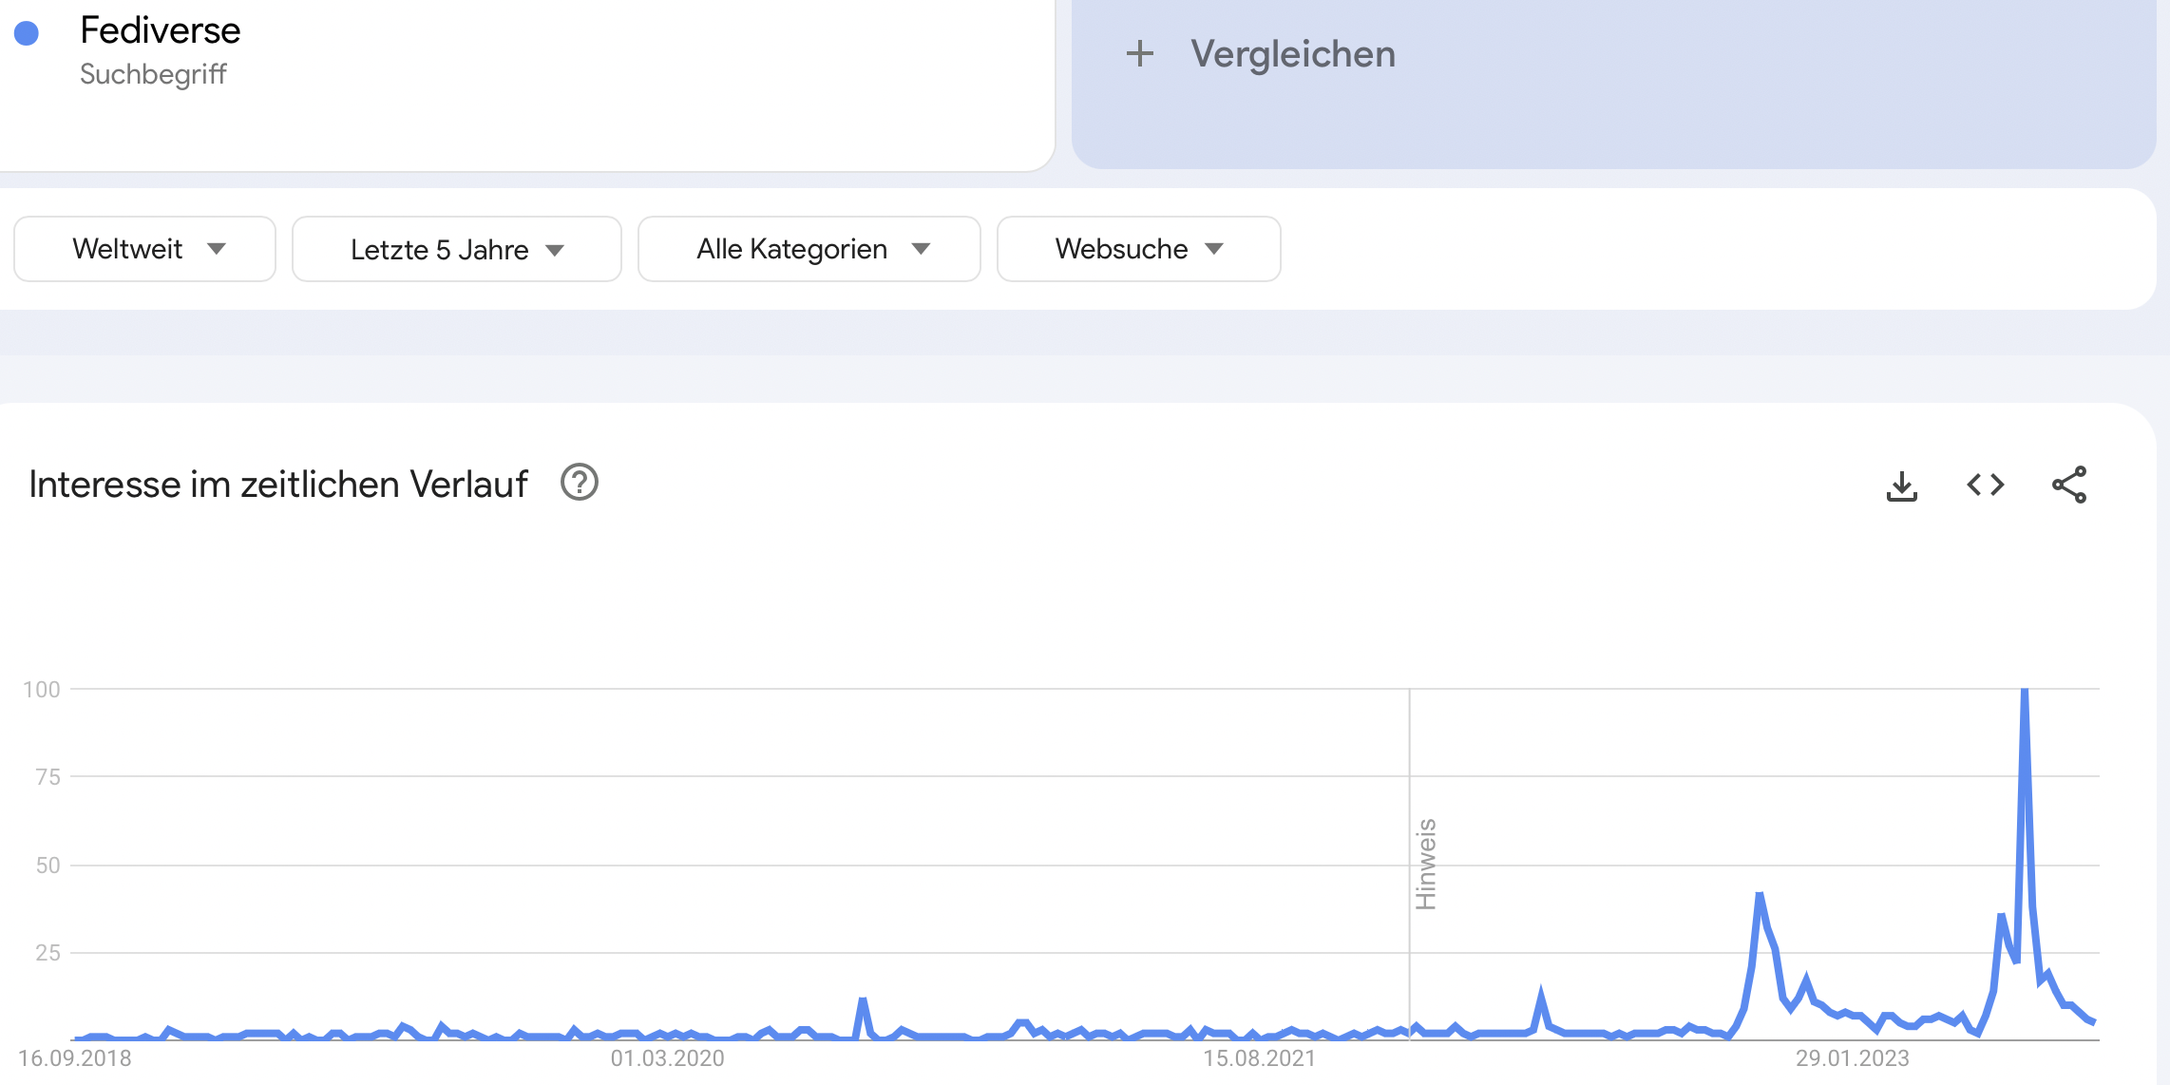Open the Letzte 5 Jahre time range dropdown
Screen dimensions: 2170x1085
coord(457,249)
